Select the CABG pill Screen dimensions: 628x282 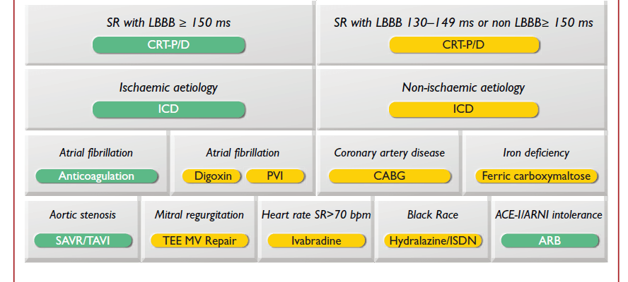pyautogui.click(x=390, y=176)
